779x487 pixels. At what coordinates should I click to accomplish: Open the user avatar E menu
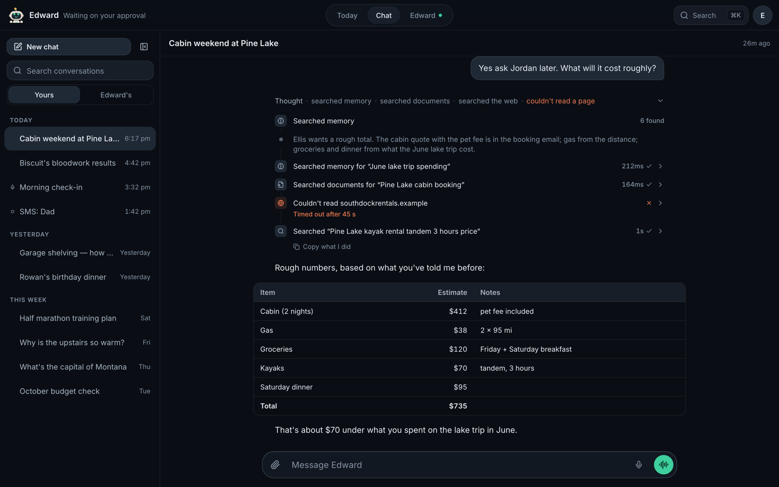tap(762, 15)
